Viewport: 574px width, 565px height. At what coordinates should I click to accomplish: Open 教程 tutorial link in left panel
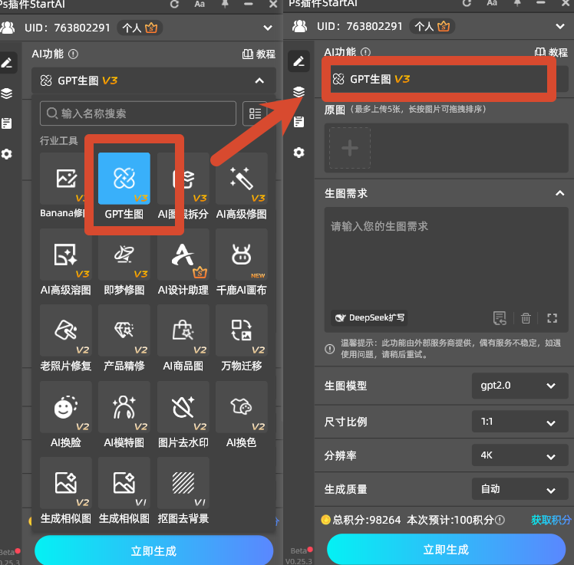[x=259, y=54]
